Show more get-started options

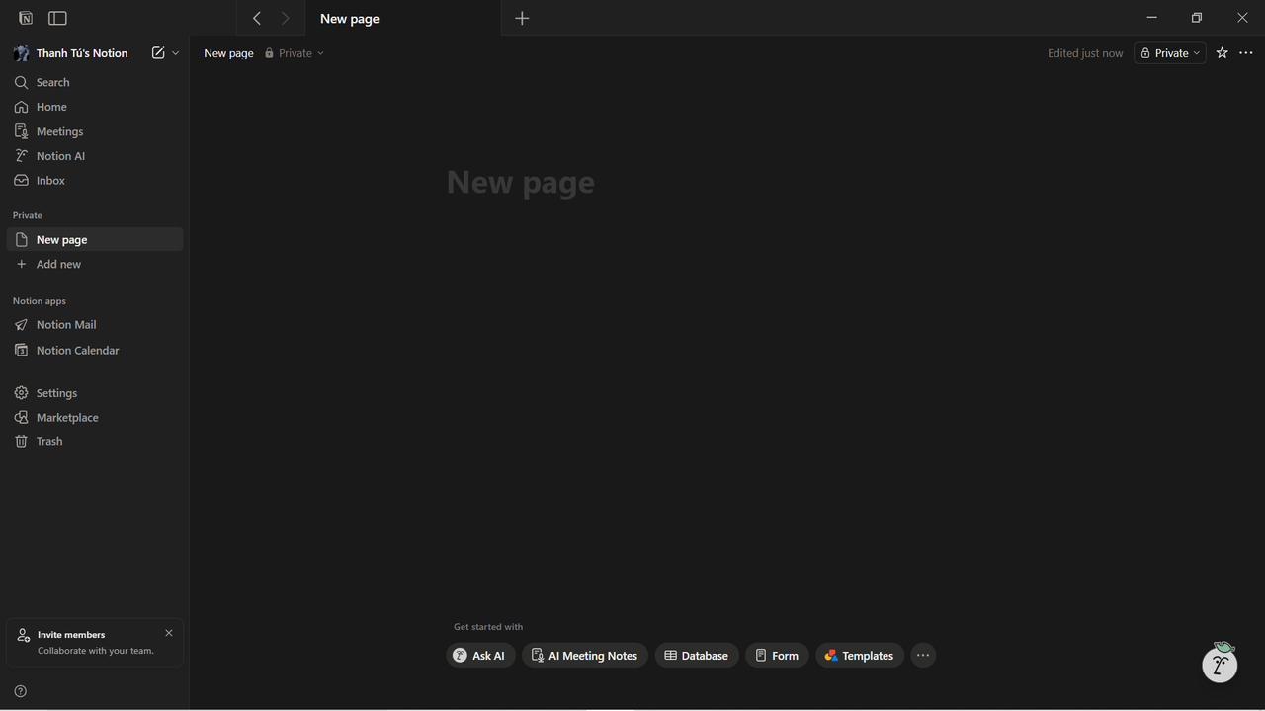[x=922, y=656]
